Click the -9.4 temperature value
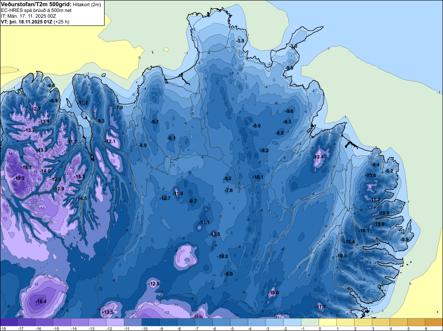This screenshot has height=331, width=443. (x=375, y=165)
